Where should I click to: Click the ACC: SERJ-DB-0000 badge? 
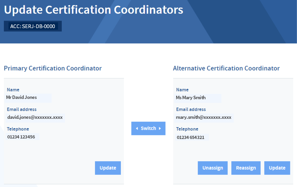(33, 26)
